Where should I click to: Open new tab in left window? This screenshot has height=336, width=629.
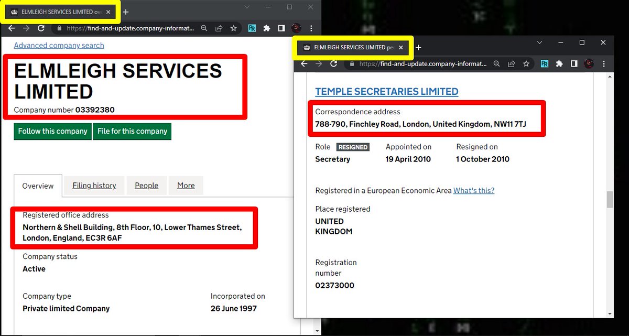click(x=126, y=12)
